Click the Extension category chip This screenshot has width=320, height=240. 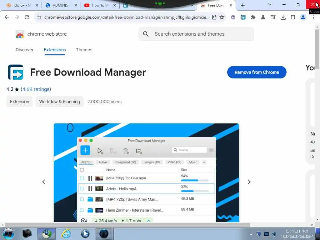[20, 102]
